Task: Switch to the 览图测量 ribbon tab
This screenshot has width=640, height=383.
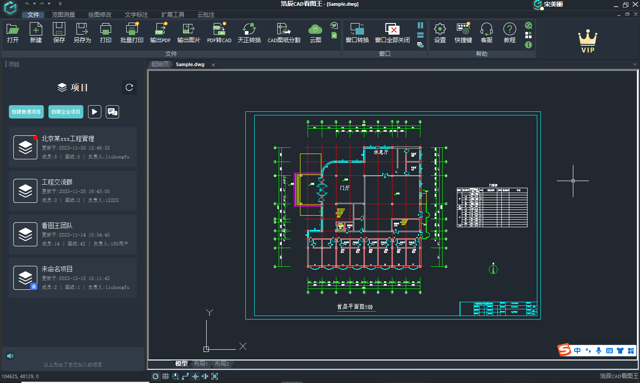Action: [64, 15]
